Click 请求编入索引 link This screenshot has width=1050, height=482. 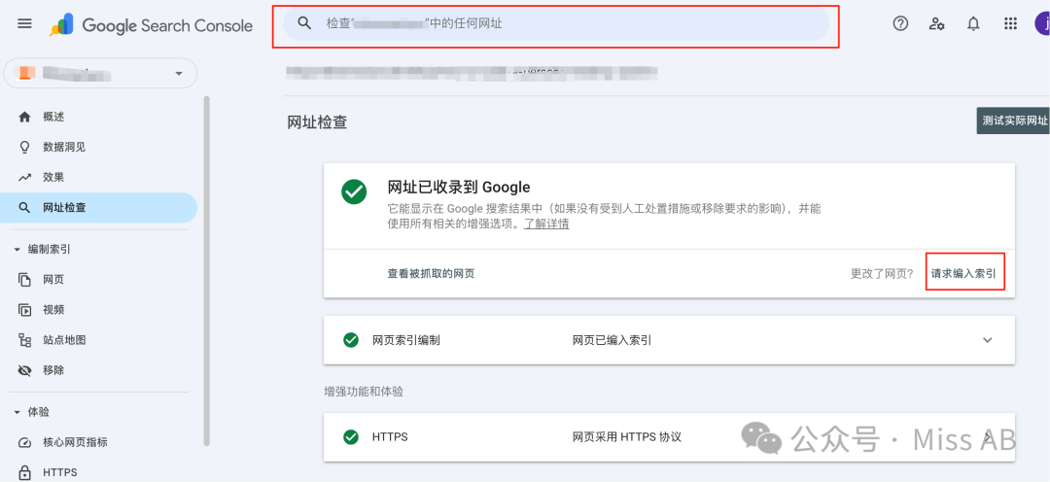[963, 274]
